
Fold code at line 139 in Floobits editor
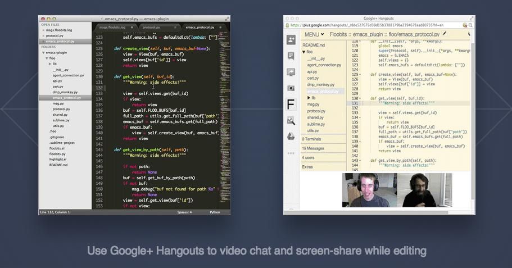click(x=360, y=142)
